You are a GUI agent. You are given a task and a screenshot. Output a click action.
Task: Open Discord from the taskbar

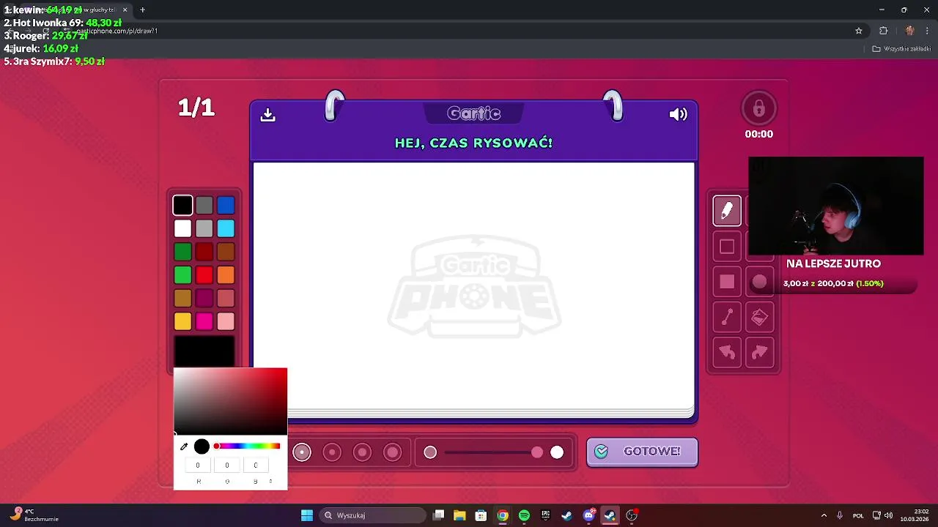pos(588,515)
